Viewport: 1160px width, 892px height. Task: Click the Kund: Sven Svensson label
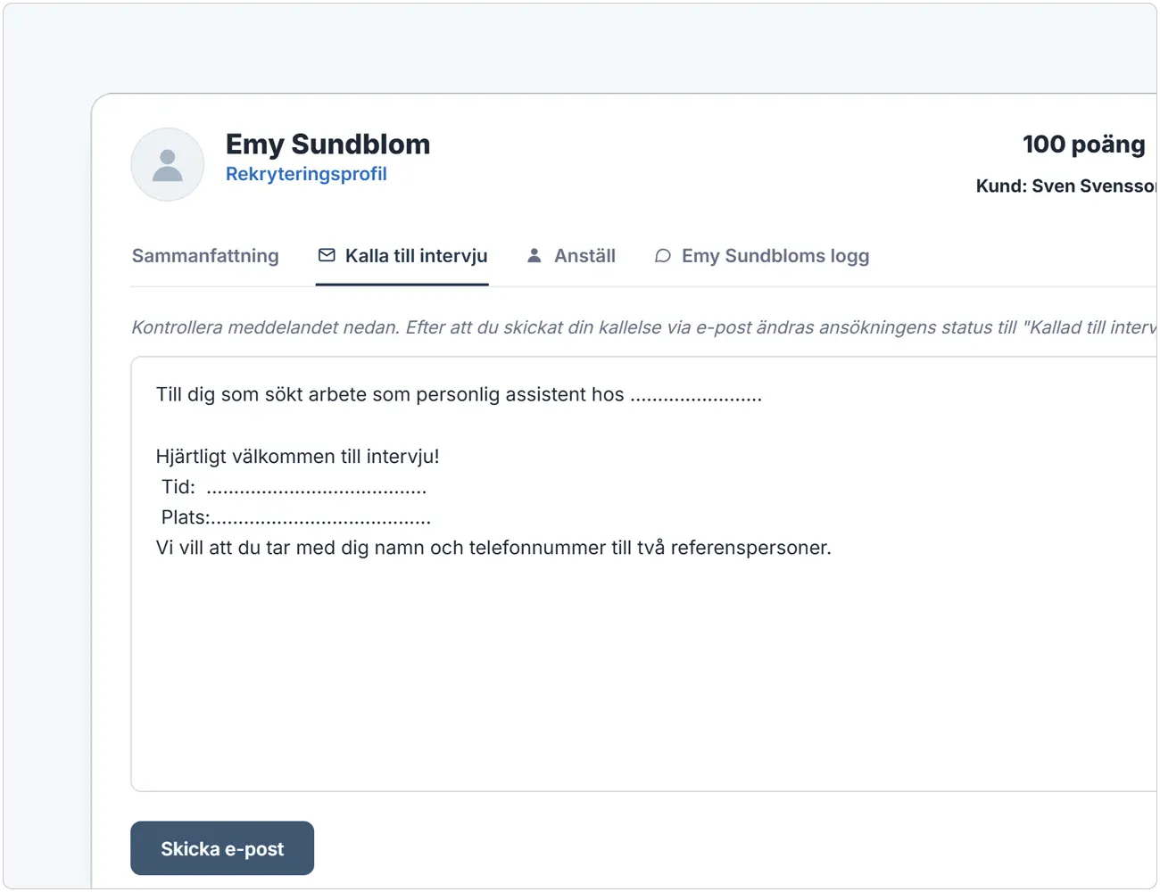point(1066,186)
